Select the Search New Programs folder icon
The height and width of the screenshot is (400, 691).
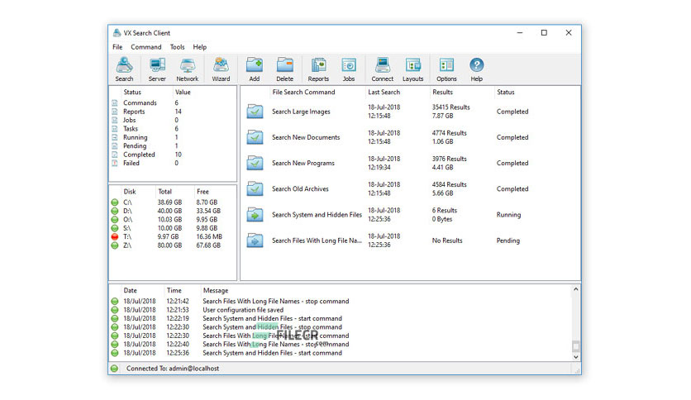coord(255,163)
